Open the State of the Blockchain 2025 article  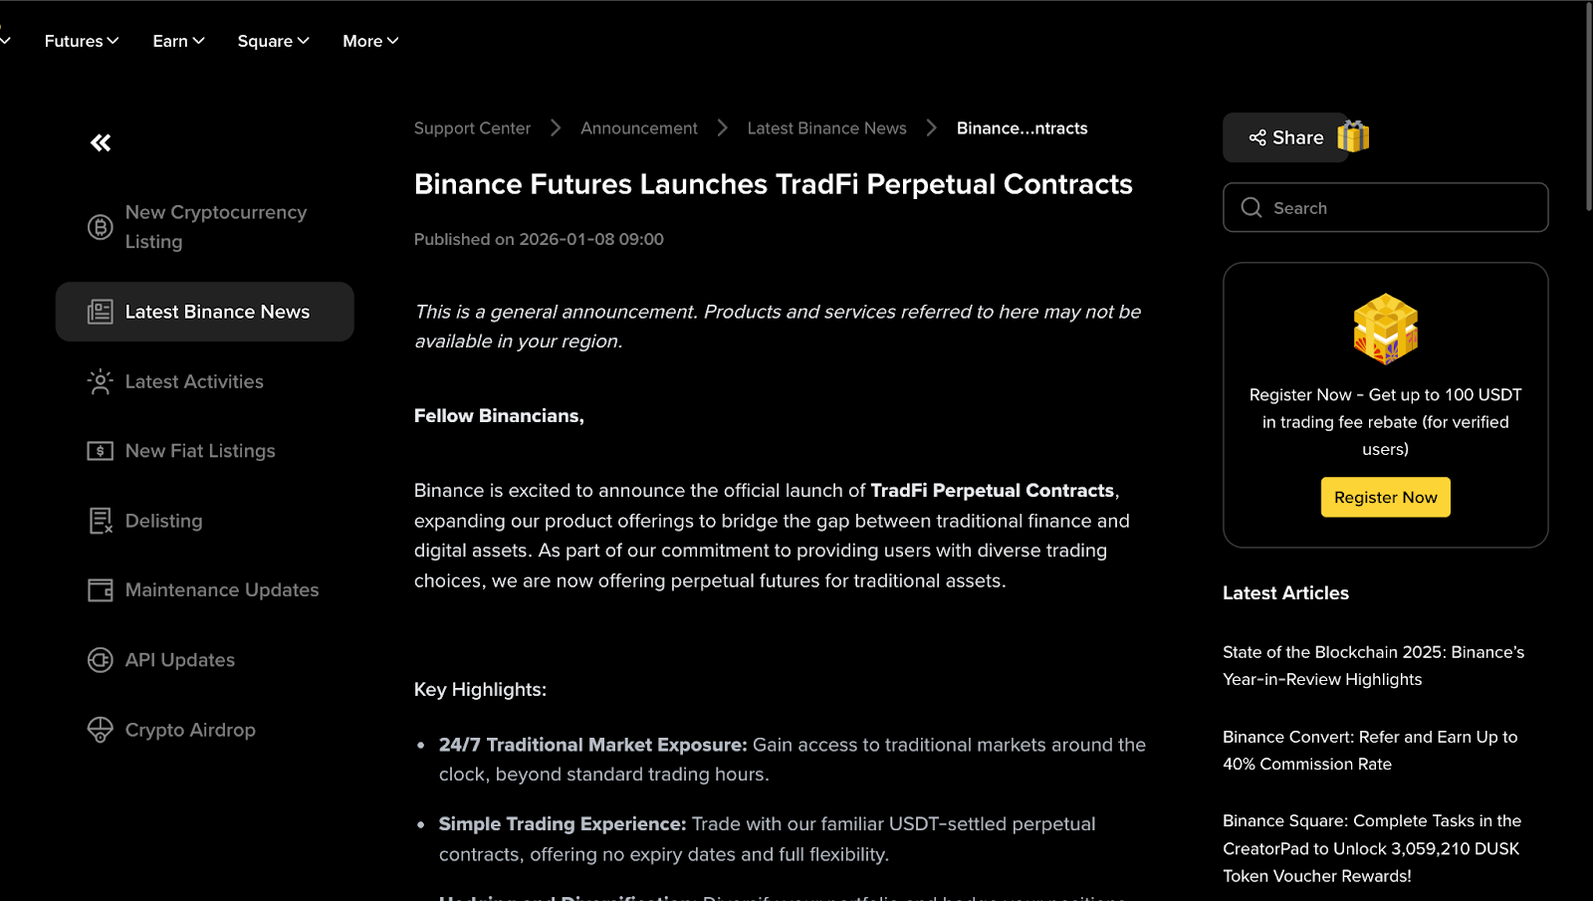[1373, 665]
